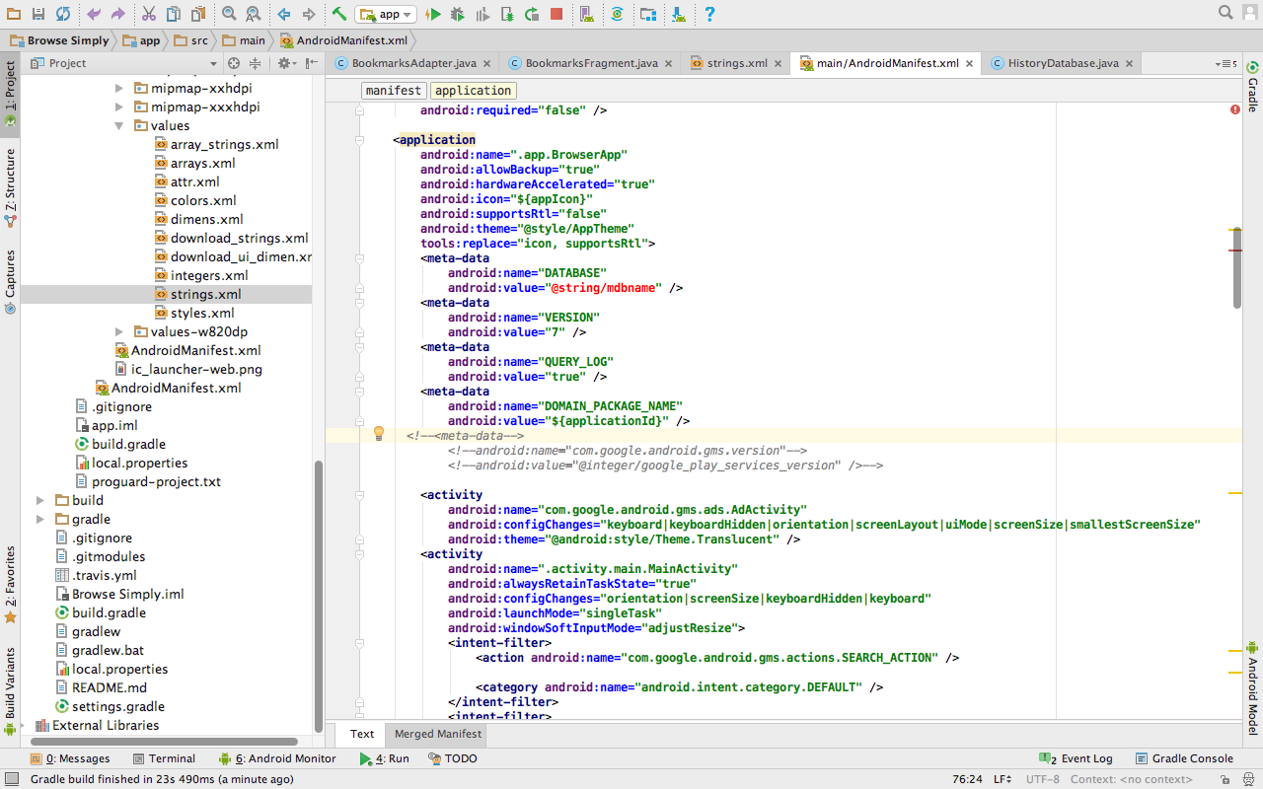Collapse the values folder in the tree
The height and width of the screenshot is (789, 1263).
point(119,125)
